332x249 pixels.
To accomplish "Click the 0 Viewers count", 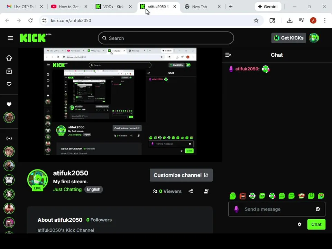I will point(167,191).
